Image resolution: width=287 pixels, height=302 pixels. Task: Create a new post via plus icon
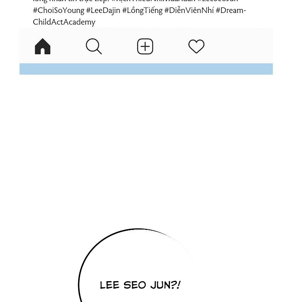[x=145, y=47]
